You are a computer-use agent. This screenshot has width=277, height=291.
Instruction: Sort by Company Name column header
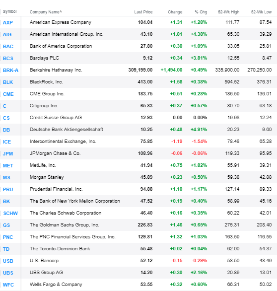tap(46, 12)
